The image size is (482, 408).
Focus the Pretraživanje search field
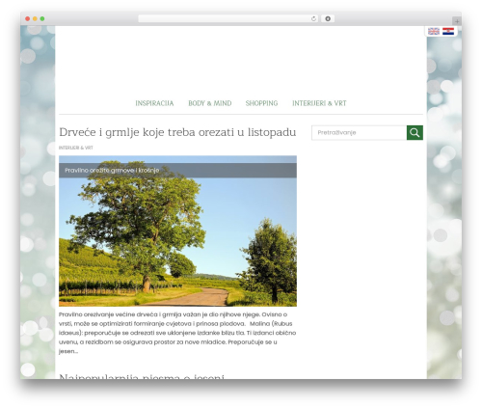pyautogui.click(x=359, y=132)
